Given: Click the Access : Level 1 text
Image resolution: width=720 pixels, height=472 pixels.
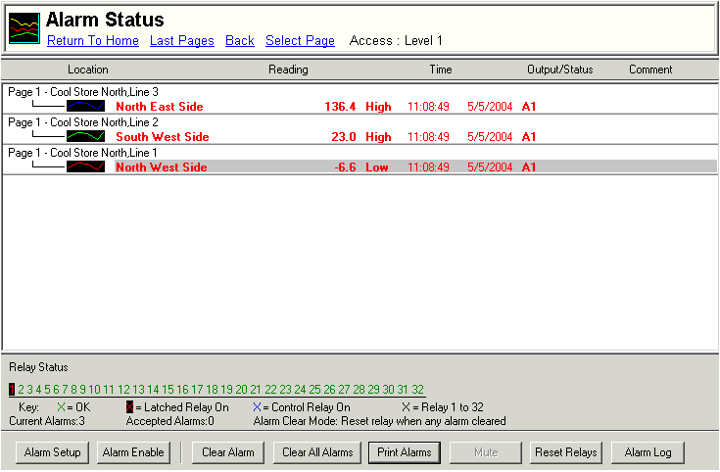Looking at the screenshot, I should 396,40.
